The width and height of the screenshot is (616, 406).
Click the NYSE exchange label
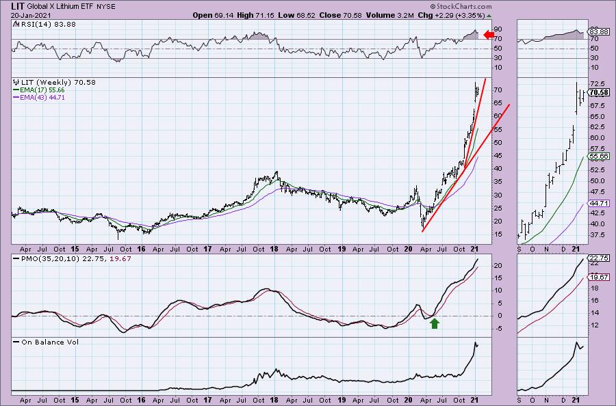tap(105, 7)
